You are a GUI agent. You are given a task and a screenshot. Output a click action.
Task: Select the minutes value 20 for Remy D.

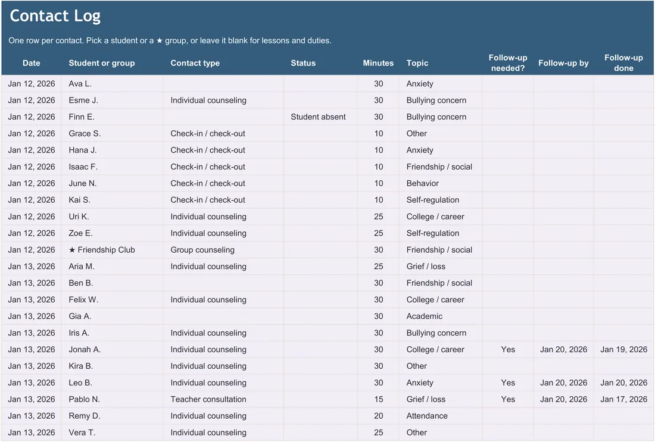click(379, 416)
